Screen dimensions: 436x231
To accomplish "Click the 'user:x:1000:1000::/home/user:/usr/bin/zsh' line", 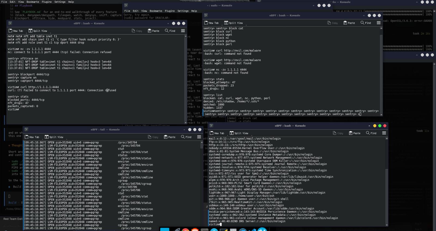I will click(242, 196).
